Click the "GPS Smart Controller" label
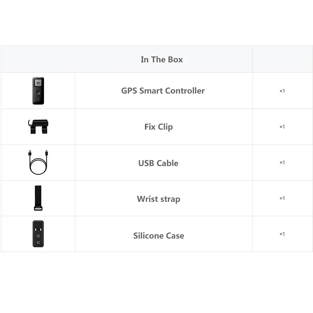This screenshot has width=313, height=313. click(163, 91)
